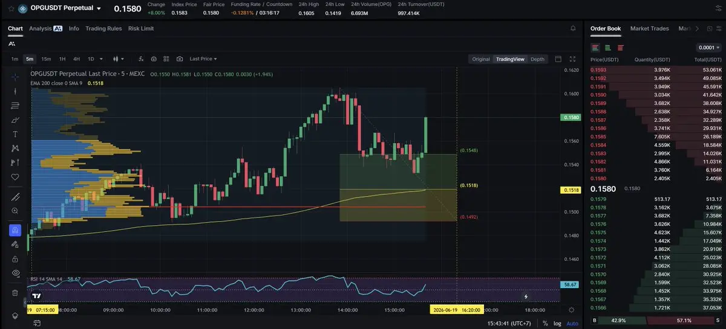Switch chart to Depth view

537,59
